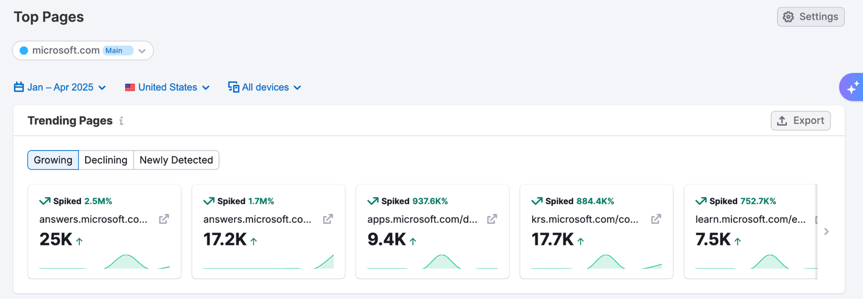The width and height of the screenshot is (863, 299).
Task: Open external link for apps.microsoft.com card
Action: 492,219
